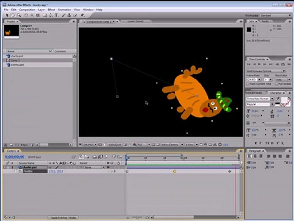Toggle loop option in Time Controls
The image size is (294, 221).
[x=283, y=64]
